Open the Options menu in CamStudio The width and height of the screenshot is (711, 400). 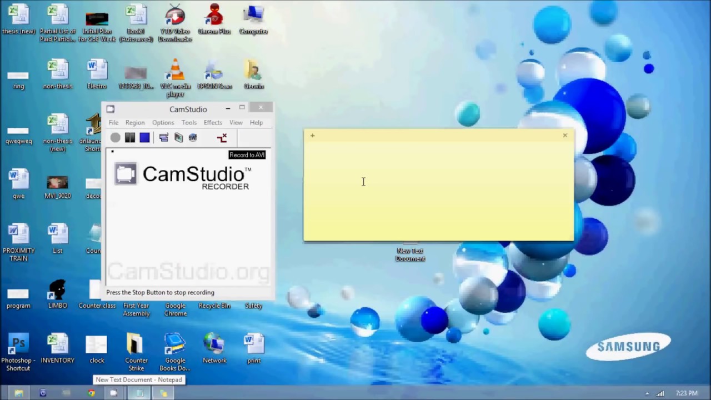tap(163, 123)
